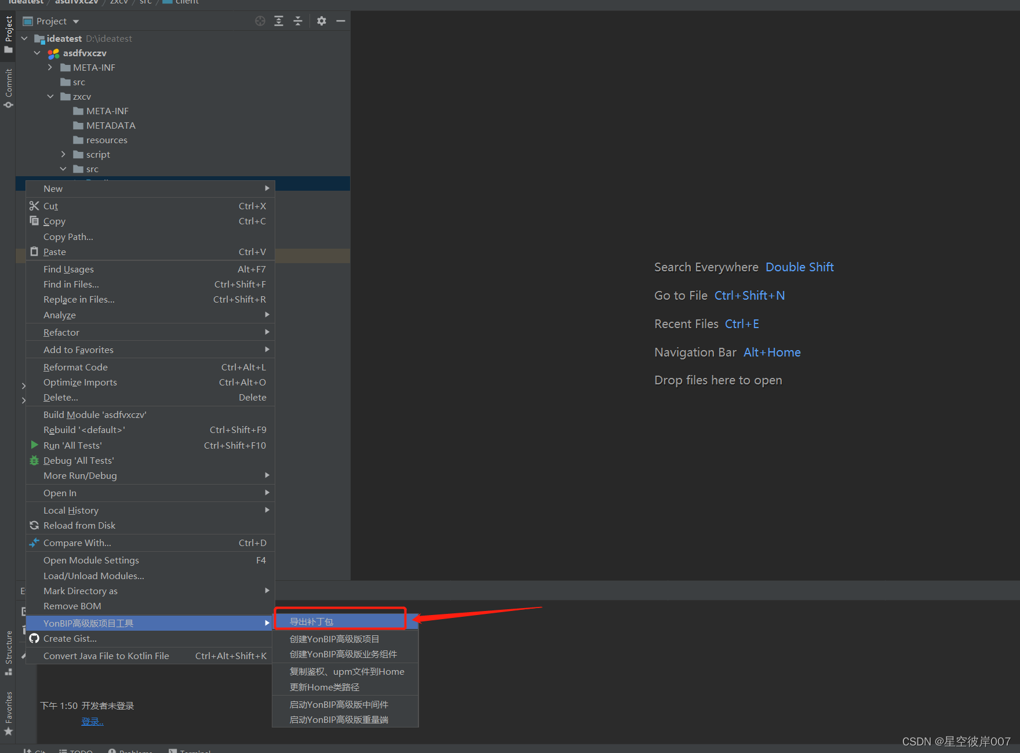Collapse the zxcv folder
Image resolution: width=1020 pixels, height=753 pixels.
coord(50,96)
